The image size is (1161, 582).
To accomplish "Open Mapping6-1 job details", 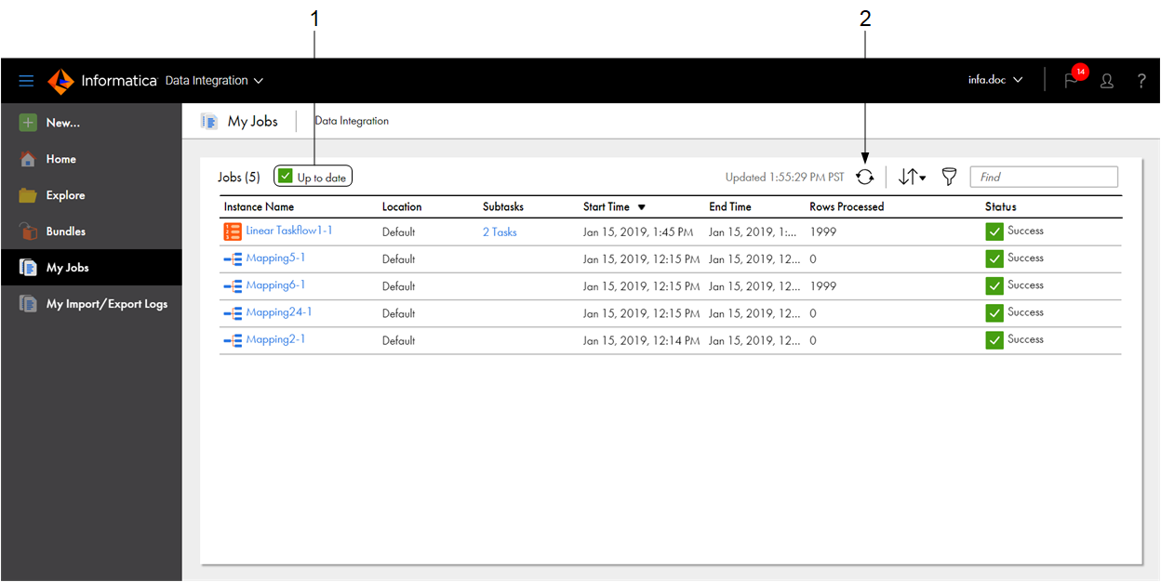I will pos(275,284).
